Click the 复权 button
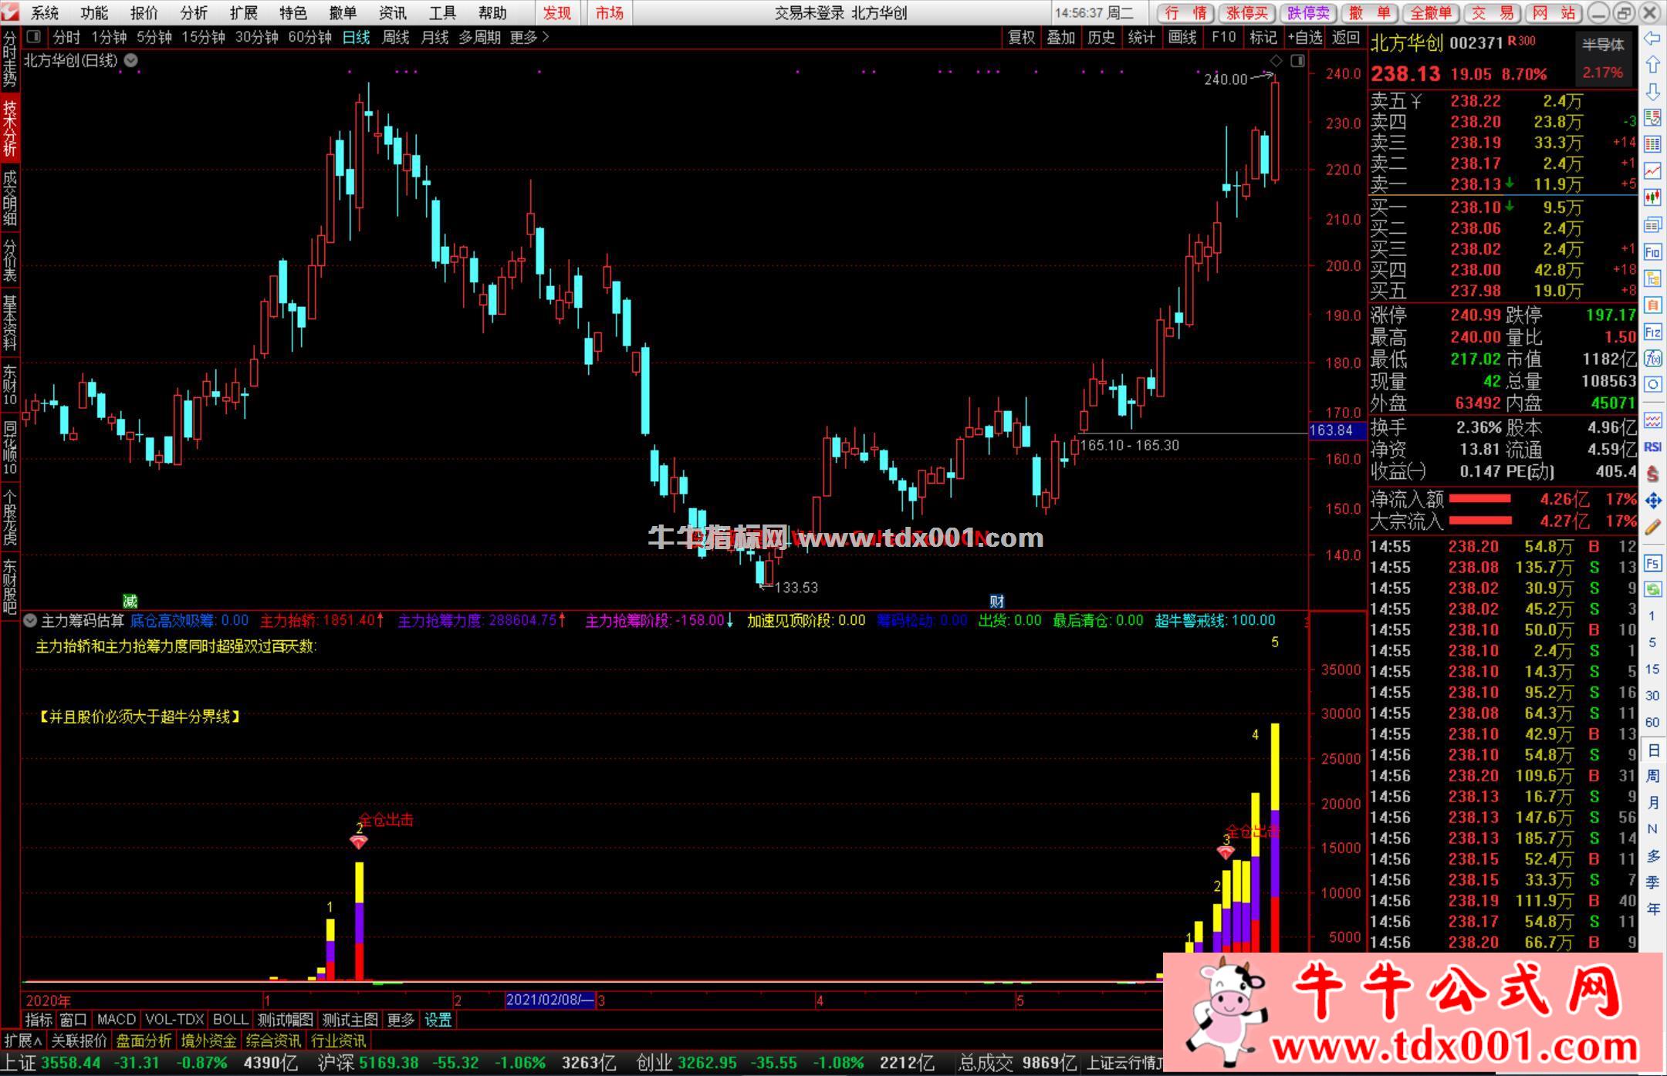The height and width of the screenshot is (1076, 1667). tap(1021, 37)
